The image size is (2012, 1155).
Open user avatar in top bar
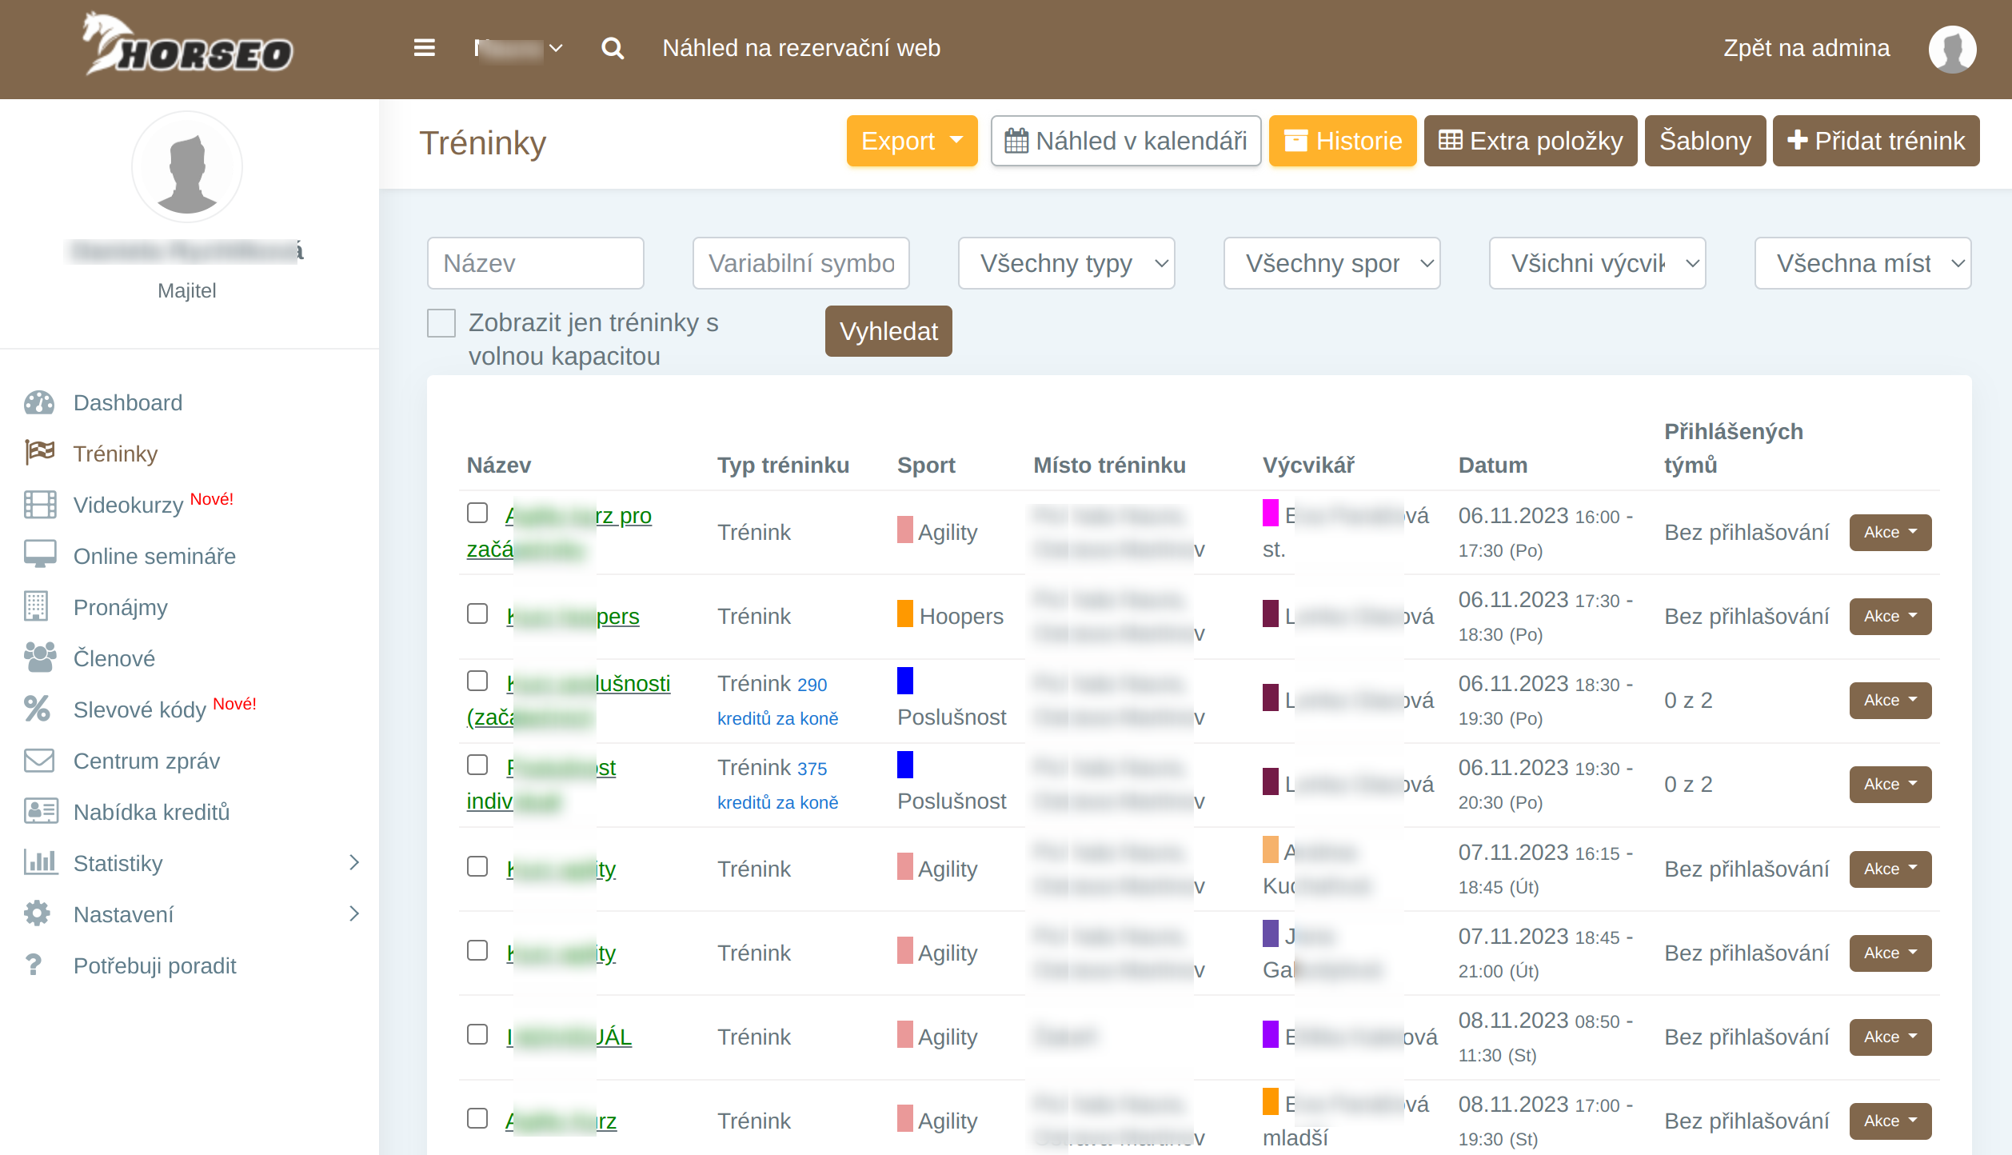[1951, 48]
